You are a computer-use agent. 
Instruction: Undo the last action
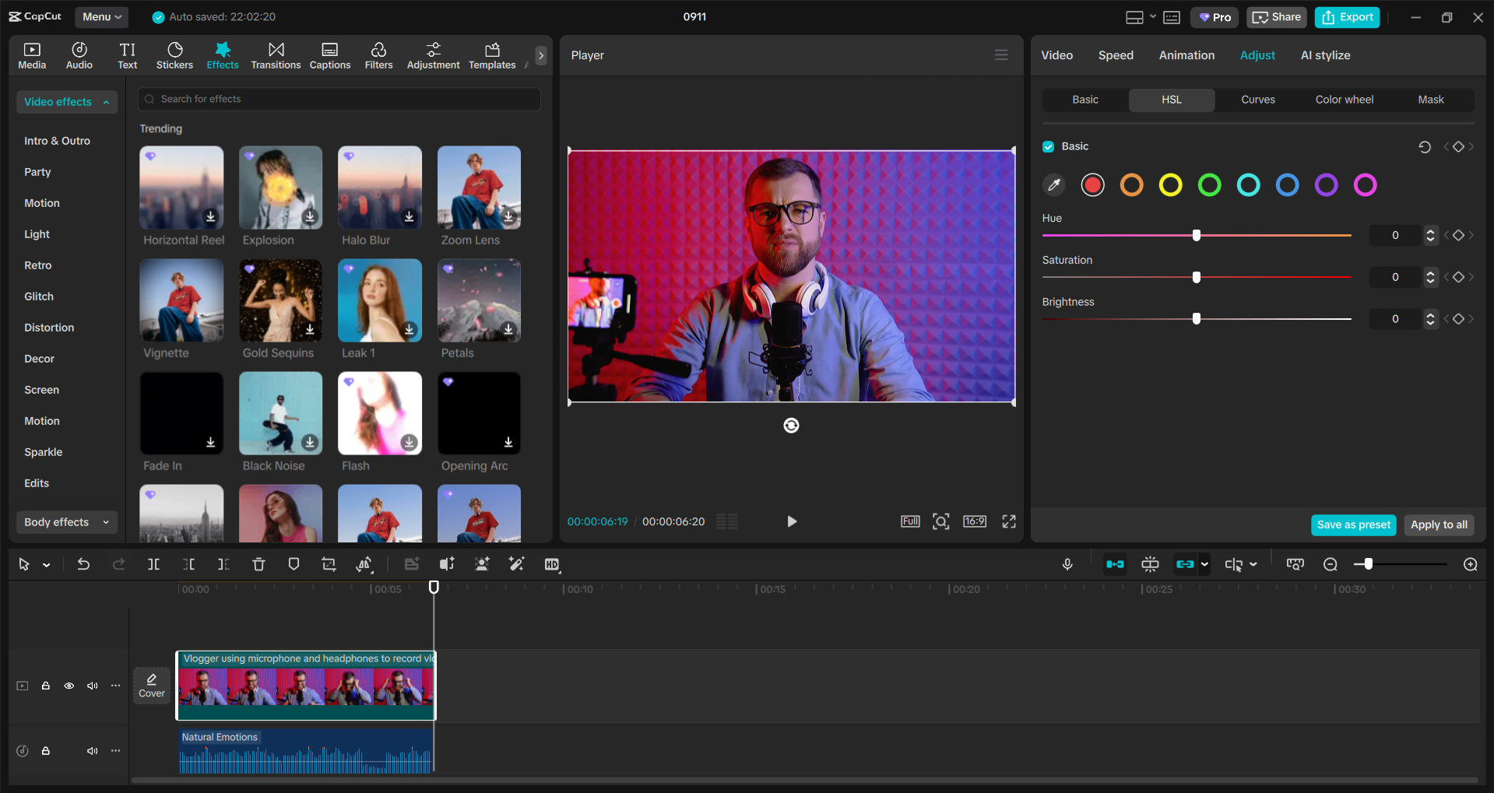[x=83, y=563]
